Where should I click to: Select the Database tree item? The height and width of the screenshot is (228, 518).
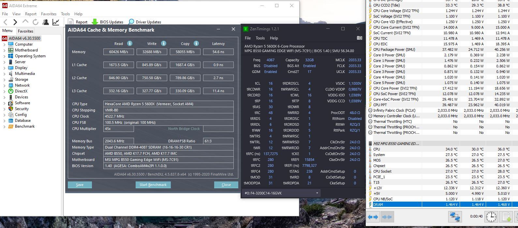point(23,121)
